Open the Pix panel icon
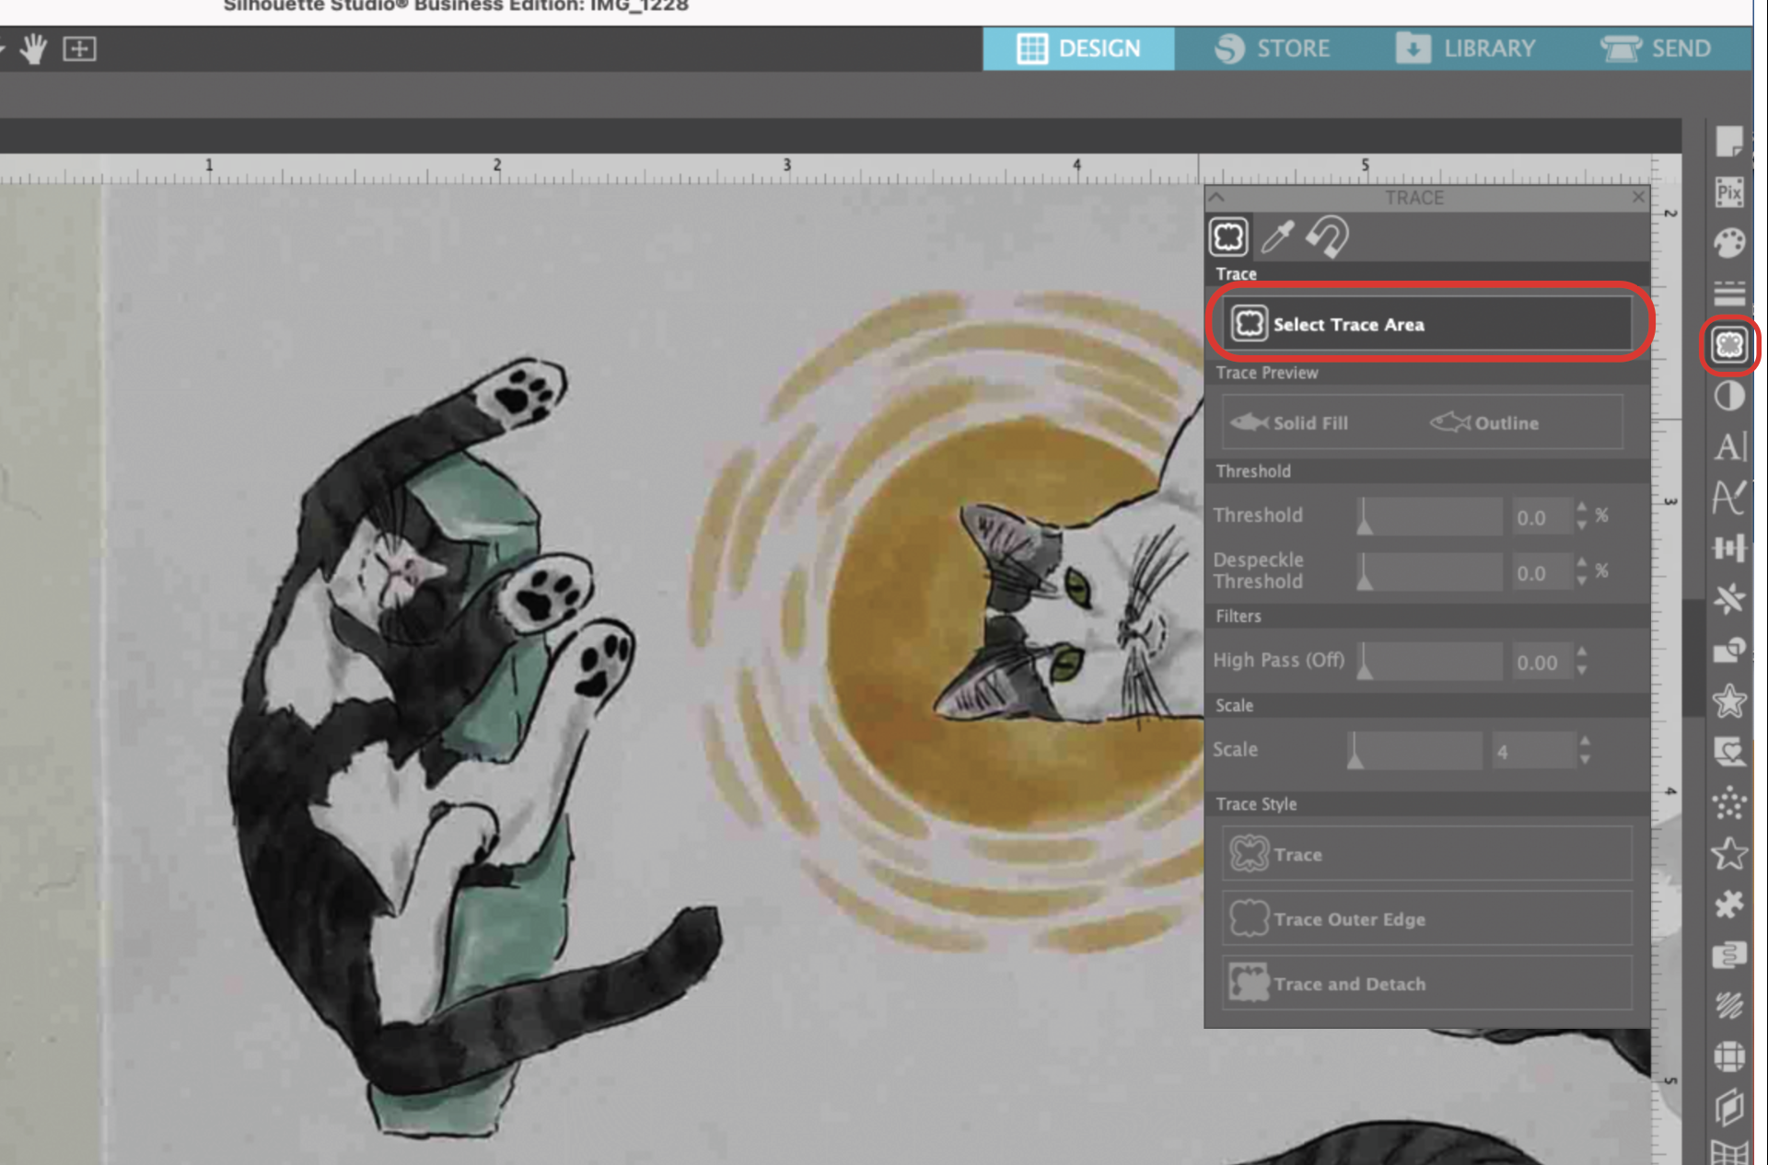 click(1729, 192)
